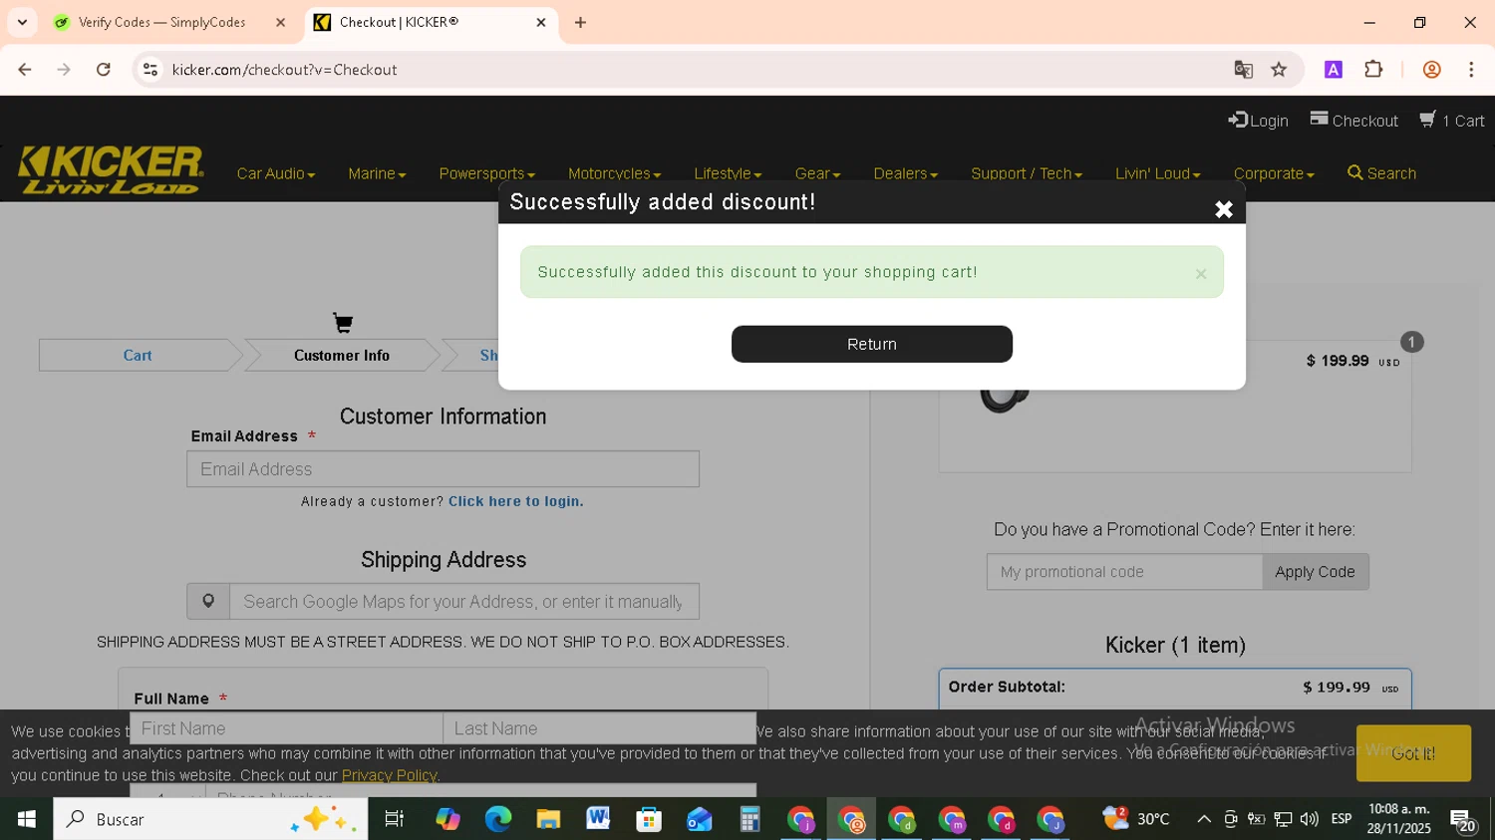Screen dimensions: 1495x840
Task: Click the Google Maps address search field
Action: point(463,602)
